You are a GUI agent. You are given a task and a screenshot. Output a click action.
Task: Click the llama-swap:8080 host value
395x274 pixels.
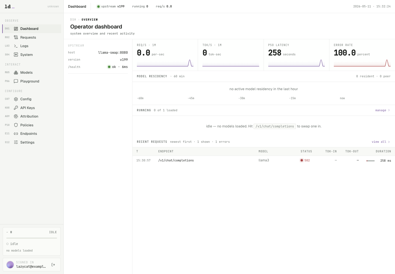point(113,53)
